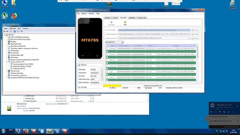The image size is (240, 135).
Task: Collapse the Ports (COM and LPT) node
Action: click(7, 62)
